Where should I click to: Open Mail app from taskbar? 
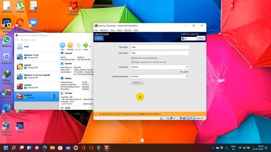[x=68, y=148]
